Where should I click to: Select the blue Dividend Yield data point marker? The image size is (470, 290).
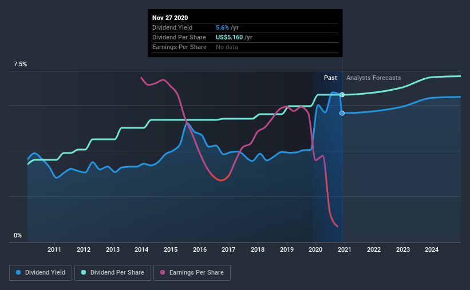(x=342, y=113)
